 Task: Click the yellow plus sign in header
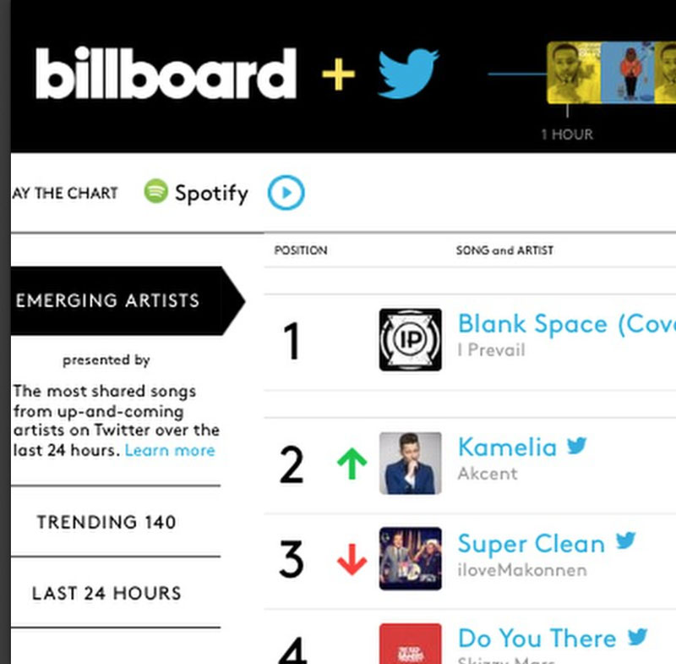click(x=339, y=74)
